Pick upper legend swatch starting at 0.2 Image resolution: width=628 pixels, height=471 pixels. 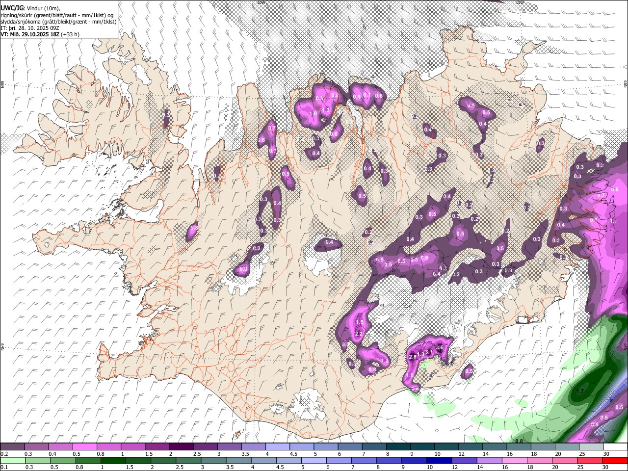[12, 446]
